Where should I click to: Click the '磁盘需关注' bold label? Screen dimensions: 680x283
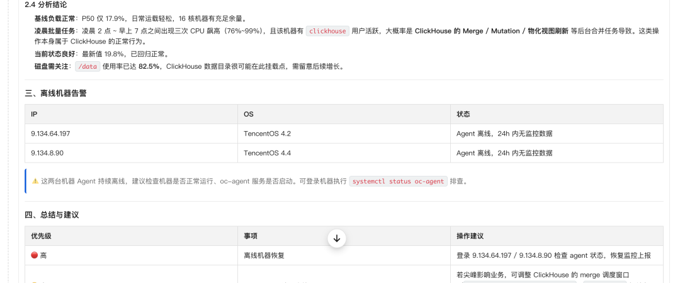52,67
